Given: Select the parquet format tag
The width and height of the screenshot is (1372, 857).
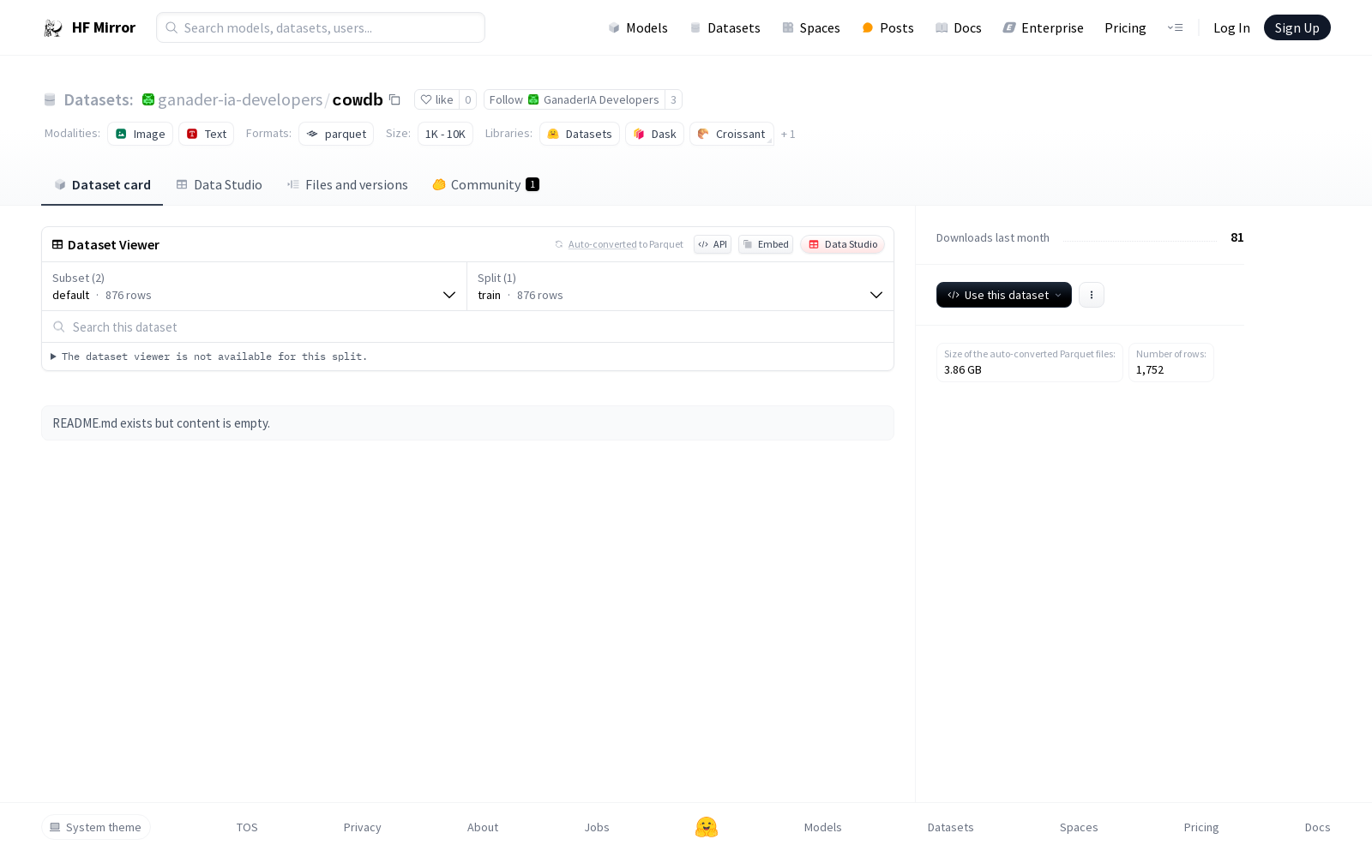Looking at the screenshot, I should 336,134.
